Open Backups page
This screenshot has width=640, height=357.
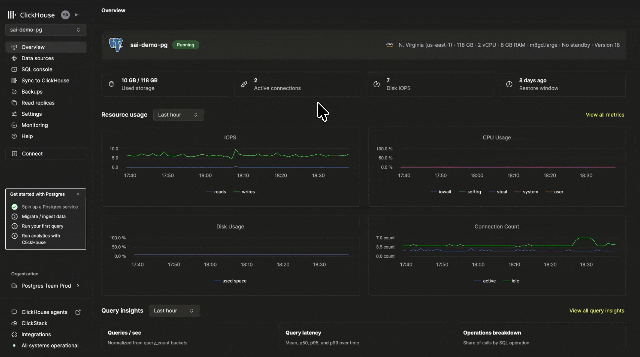(x=46, y=92)
